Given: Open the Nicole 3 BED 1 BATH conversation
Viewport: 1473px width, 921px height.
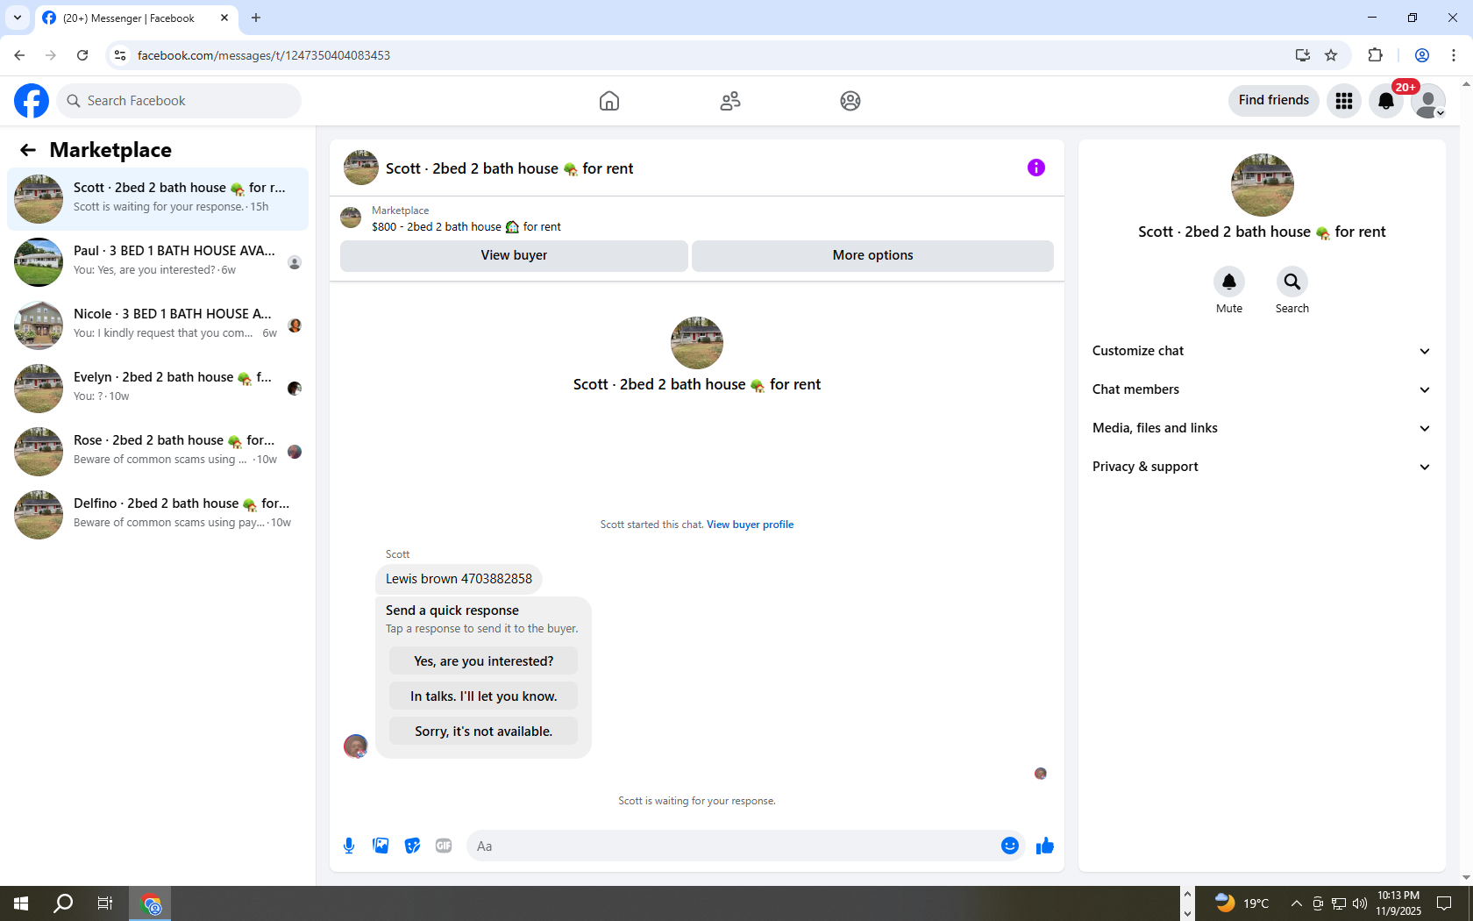Looking at the screenshot, I should pyautogui.click(x=158, y=325).
